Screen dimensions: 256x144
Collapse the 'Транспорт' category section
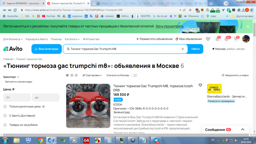click(x=11, y=77)
